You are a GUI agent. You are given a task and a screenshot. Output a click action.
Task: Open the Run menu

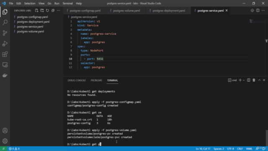pyautogui.click(x=57, y=3)
